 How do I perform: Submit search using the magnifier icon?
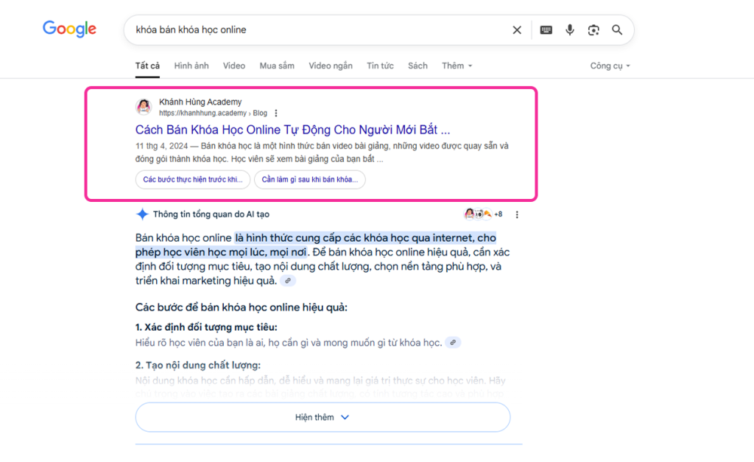pos(617,29)
